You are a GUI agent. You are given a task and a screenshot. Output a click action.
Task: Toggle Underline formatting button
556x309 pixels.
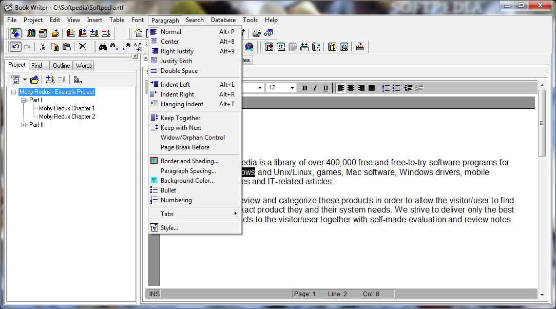[325, 88]
